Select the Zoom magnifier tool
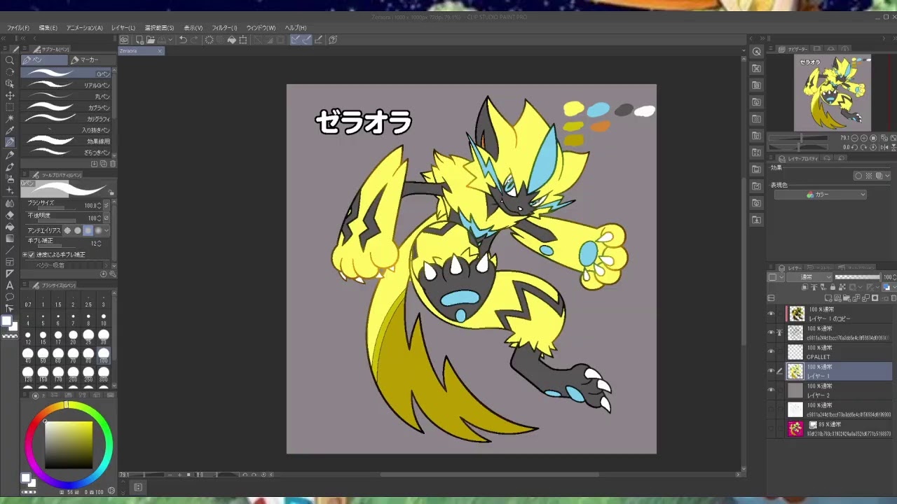Image resolution: width=897 pixels, height=504 pixels. click(x=10, y=60)
